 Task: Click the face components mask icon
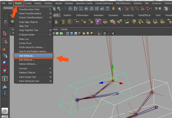(x=86, y=9)
